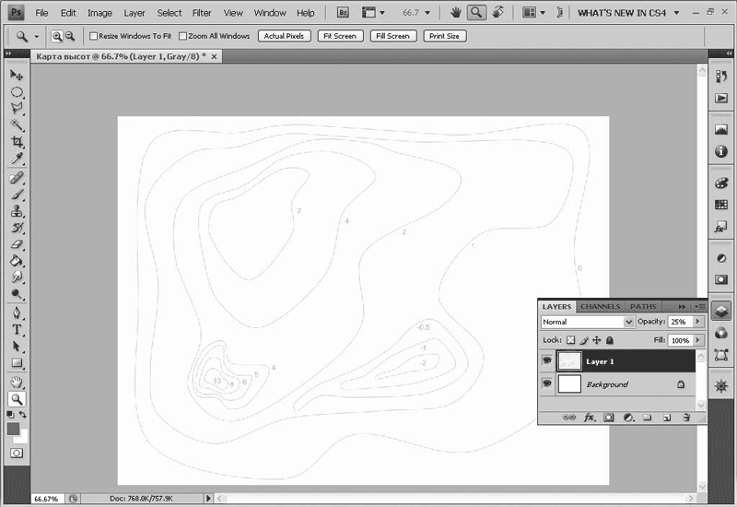This screenshot has height=507, width=737.
Task: Switch to the Channels tab
Action: [x=600, y=306]
